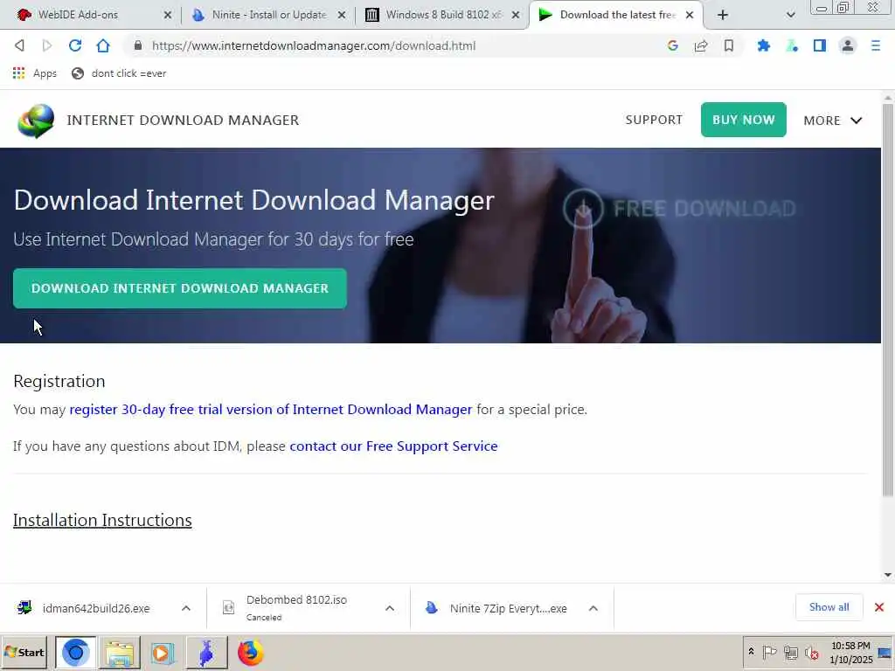The height and width of the screenshot is (671, 895).
Task: Show hidden system tray icons
Action: click(x=751, y=651)
